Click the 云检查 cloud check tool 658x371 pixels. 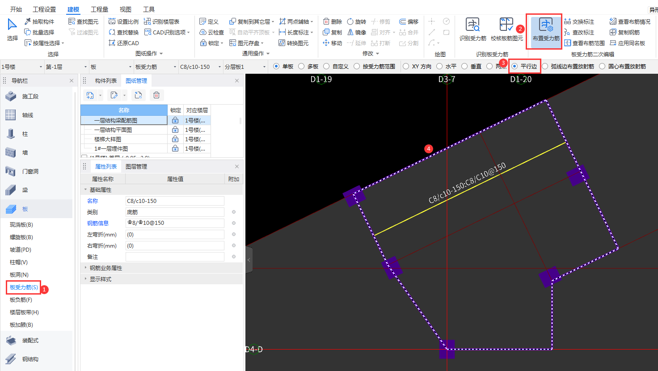(x=212, y=32)
